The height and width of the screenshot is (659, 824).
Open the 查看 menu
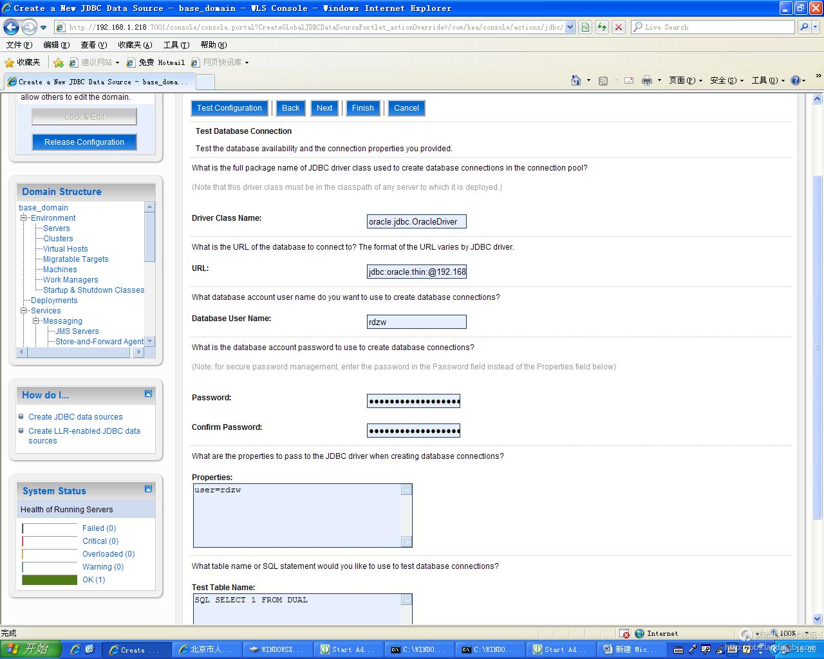pos(93,45)
